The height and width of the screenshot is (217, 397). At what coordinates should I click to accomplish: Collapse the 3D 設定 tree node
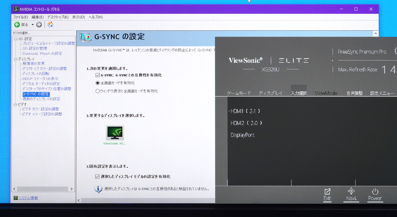pyautogui.click(x=15, y=39)
